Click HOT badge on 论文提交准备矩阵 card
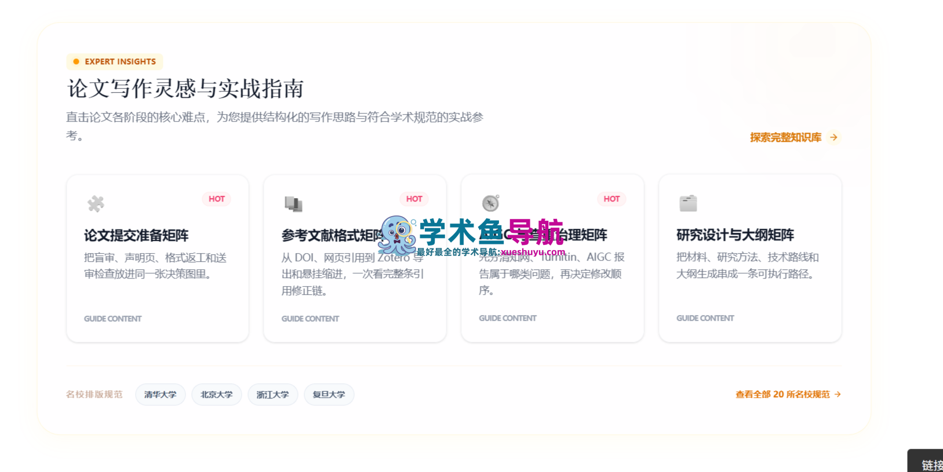Image resolution: width=943 pixels, height=472 pixels. [x=217, y=199]
